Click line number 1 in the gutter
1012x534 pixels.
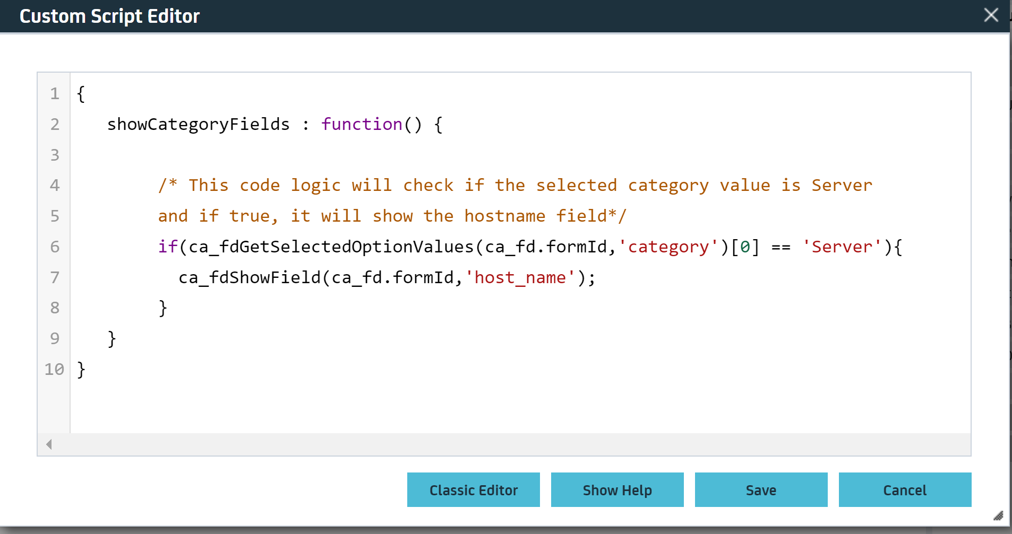click(54, 94)
